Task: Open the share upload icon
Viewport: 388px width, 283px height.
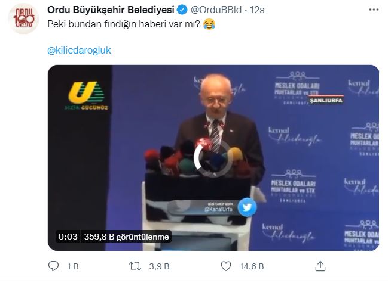Action: (x=320, y=266)
